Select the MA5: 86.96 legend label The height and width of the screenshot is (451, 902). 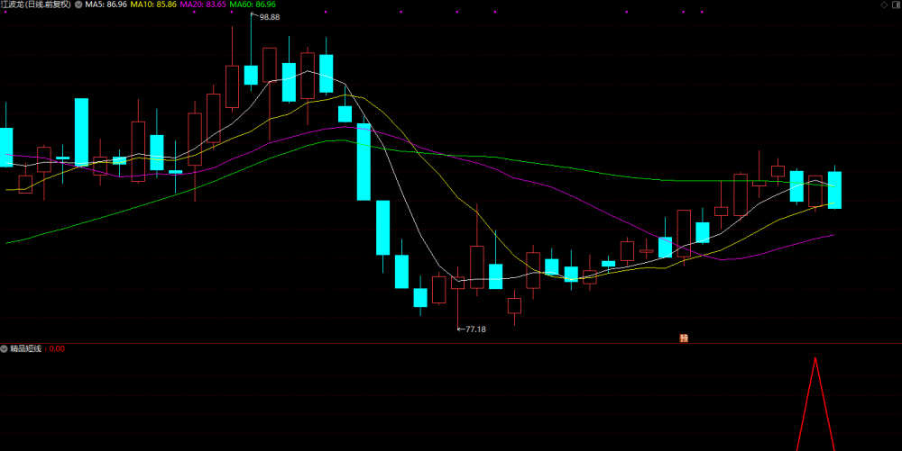click(106, 5)
